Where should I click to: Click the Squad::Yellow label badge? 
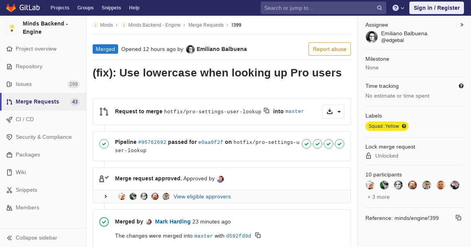click(x=387, y=126)
